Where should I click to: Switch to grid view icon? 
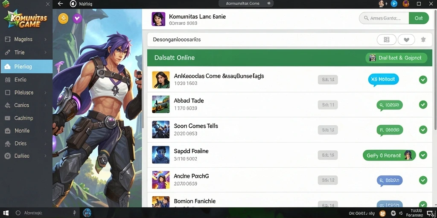click(386, 40)
